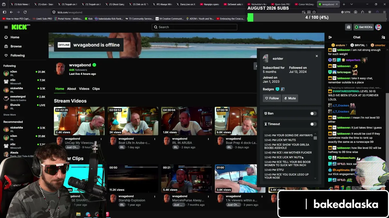
Task: Go back in browser history
Action: tap(11, 12)
